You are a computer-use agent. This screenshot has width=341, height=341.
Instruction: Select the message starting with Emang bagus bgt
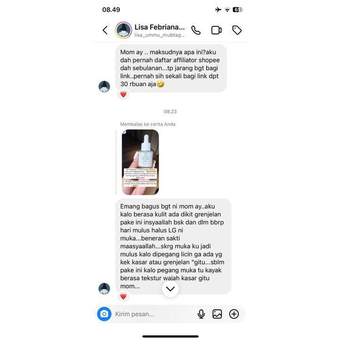(173, 246)
